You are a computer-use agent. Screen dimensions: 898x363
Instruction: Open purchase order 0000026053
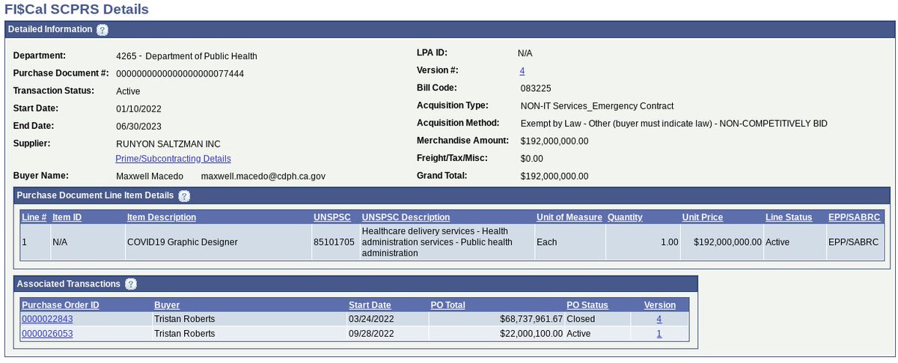point(47,334)
